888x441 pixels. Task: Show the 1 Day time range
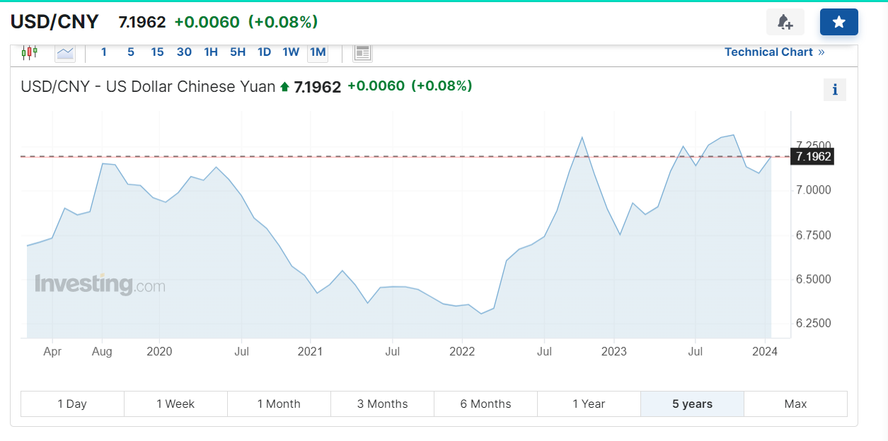(x=72, y=404)
